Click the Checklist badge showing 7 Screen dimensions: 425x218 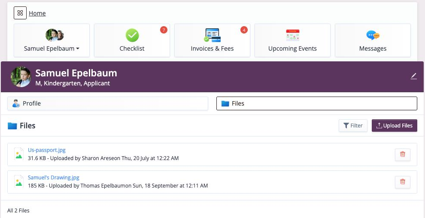164,30
